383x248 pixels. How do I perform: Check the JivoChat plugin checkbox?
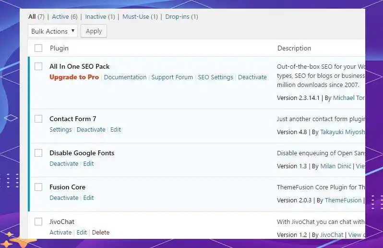coord(38,222)
